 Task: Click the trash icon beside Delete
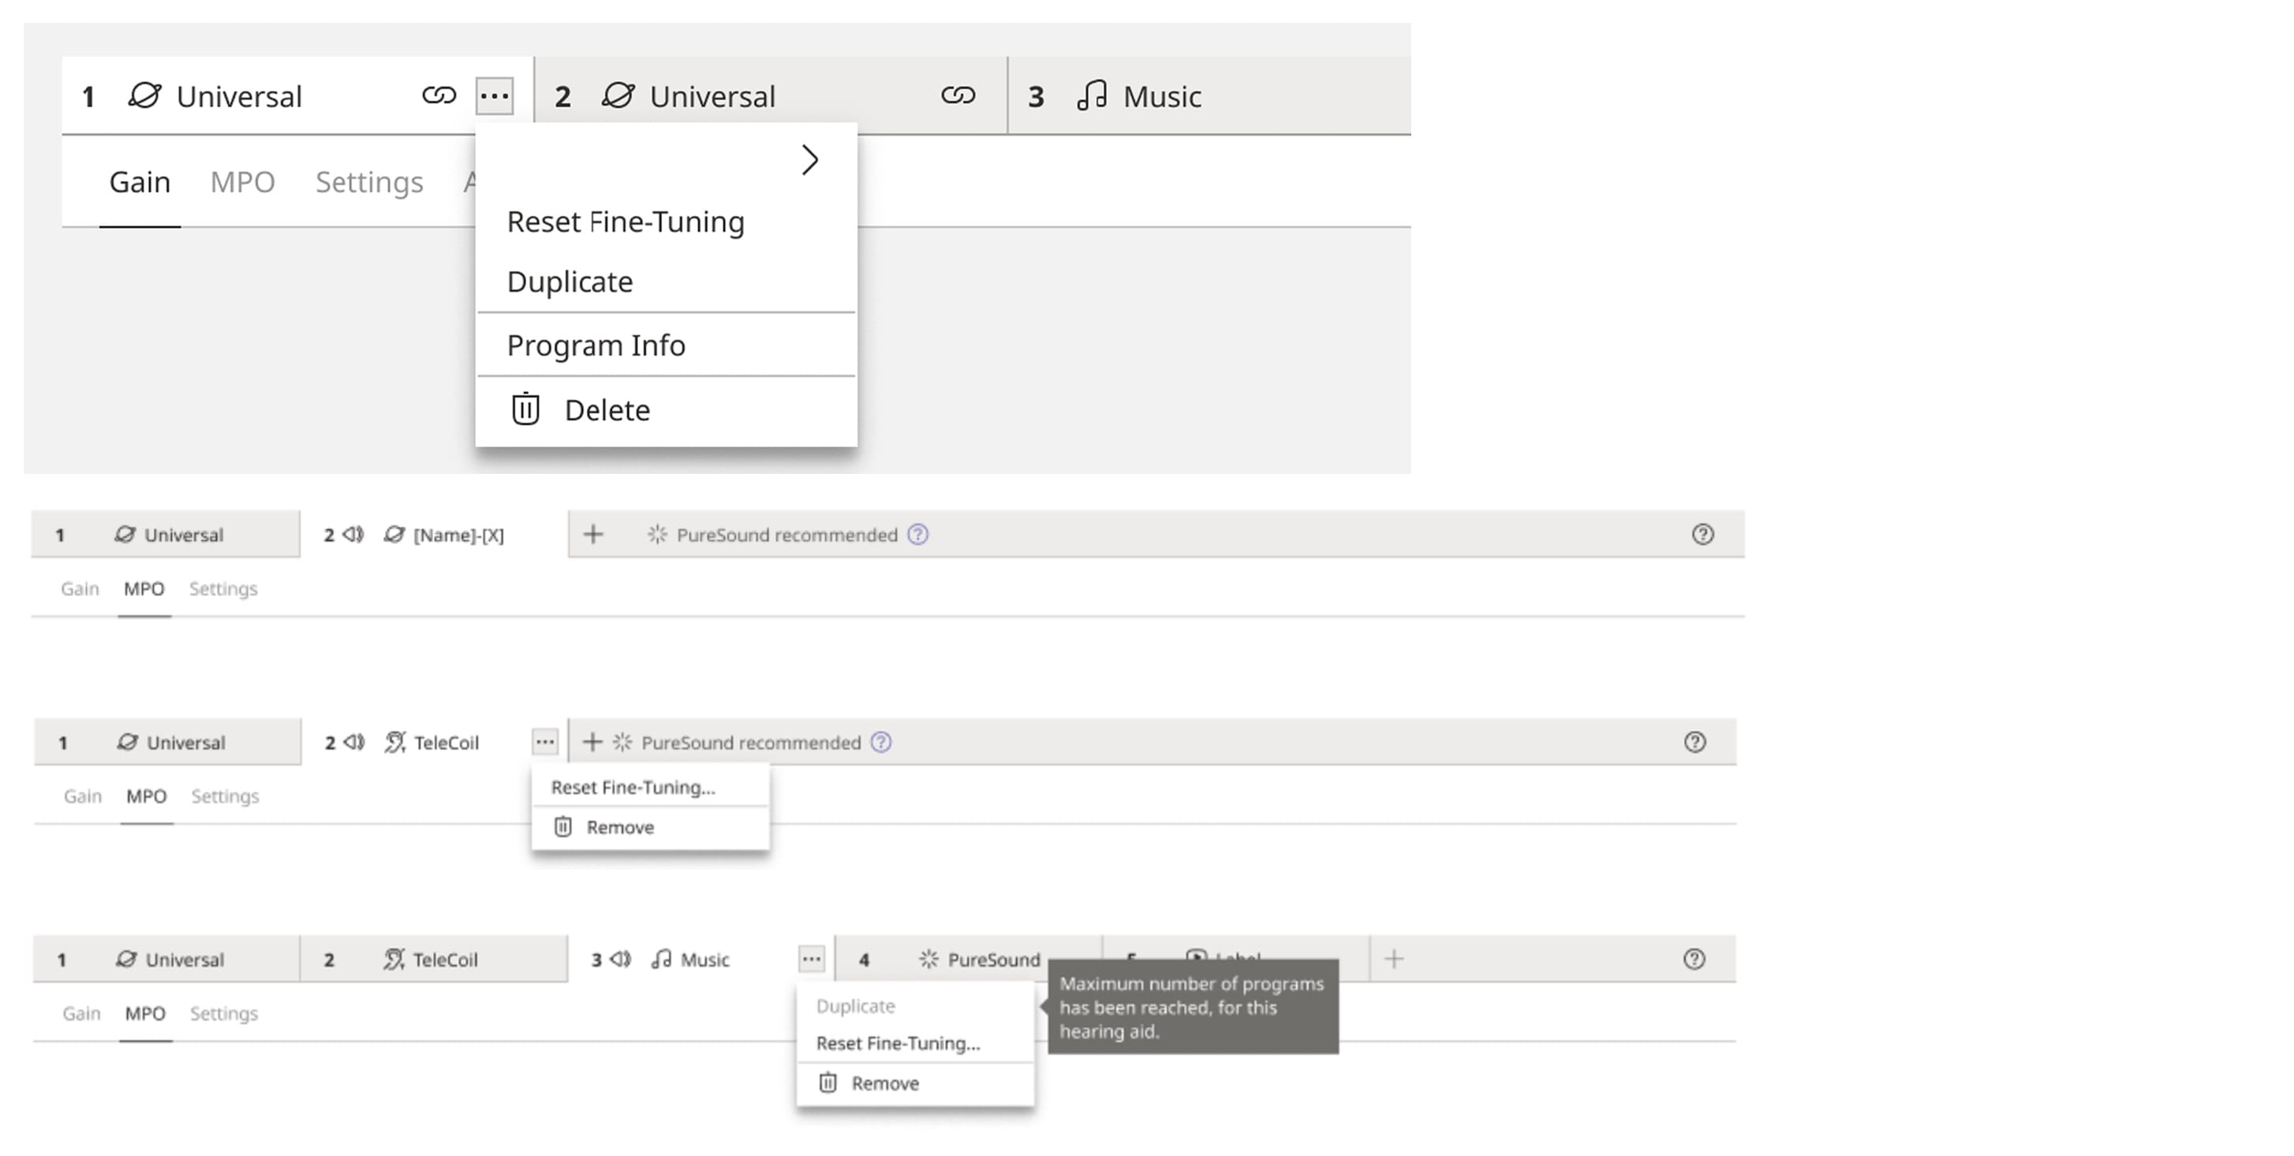pos(525,409)
